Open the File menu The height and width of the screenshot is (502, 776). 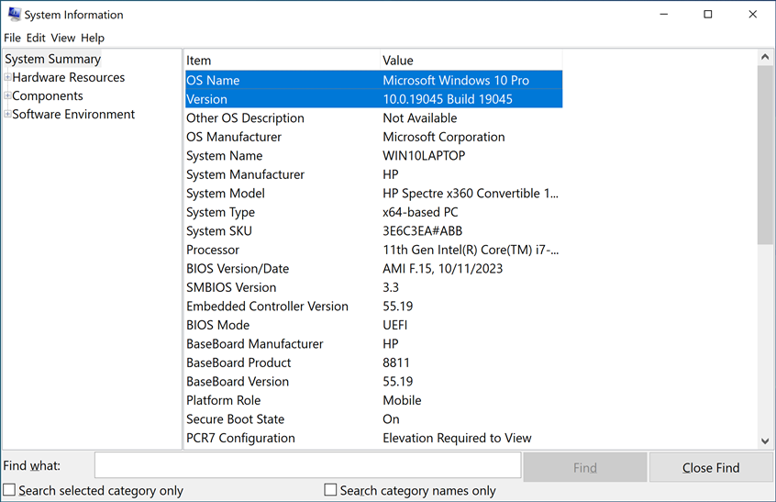12,38
